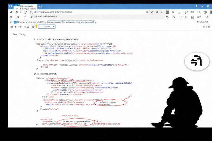This screenshot has height=141, width=212.
Task: Click the round white floating badge at right
Action: pyautogui.click(x=196, y=61)
